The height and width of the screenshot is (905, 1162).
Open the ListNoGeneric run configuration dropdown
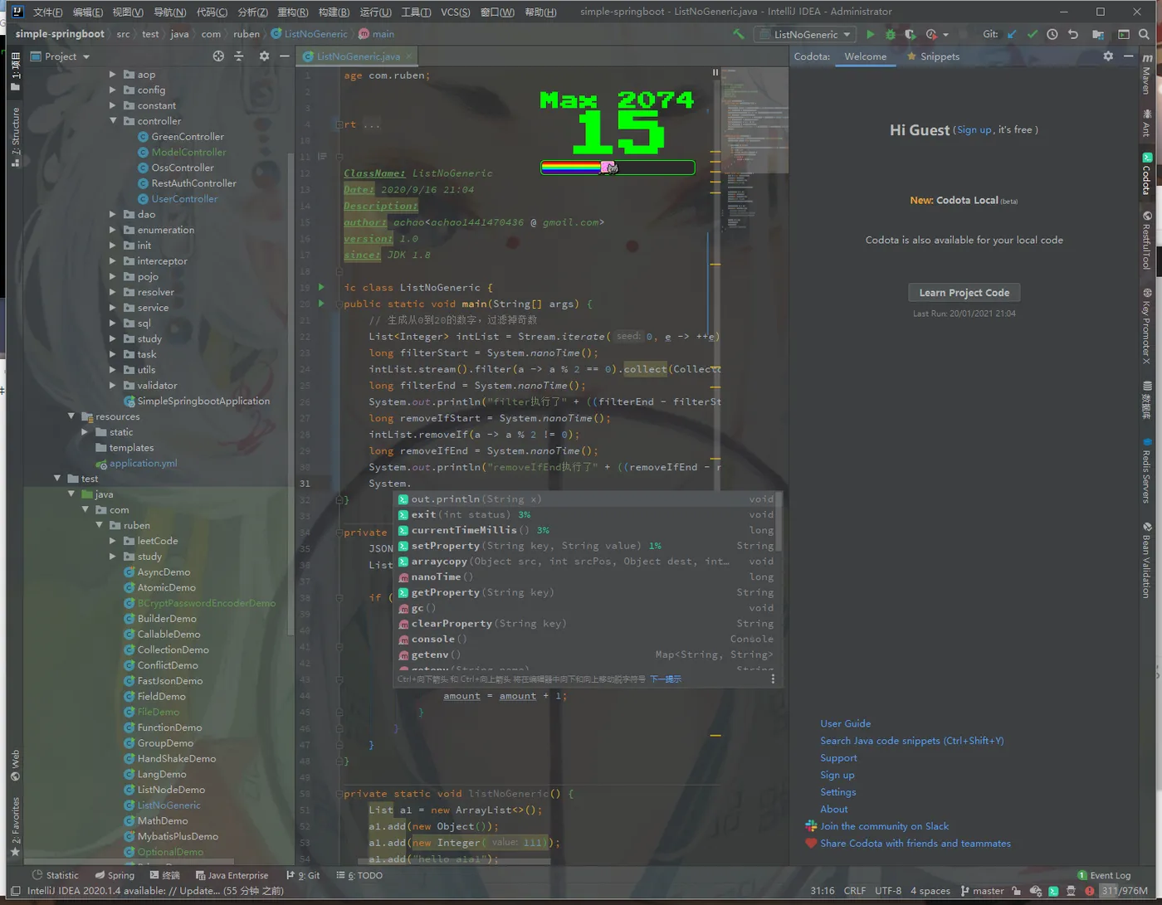pyautogui.click(x=805, y=34)
